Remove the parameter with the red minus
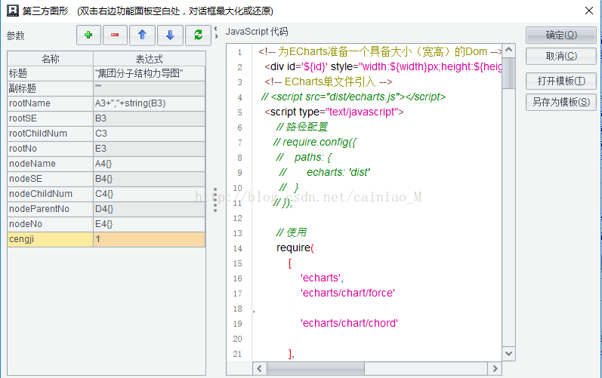This screenshot has height=378, width=602. click(115, 35)
